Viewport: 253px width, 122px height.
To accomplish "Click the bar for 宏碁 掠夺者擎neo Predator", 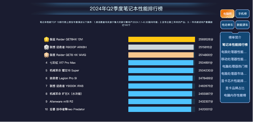I will [160, 109].
